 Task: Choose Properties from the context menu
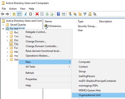45,79
